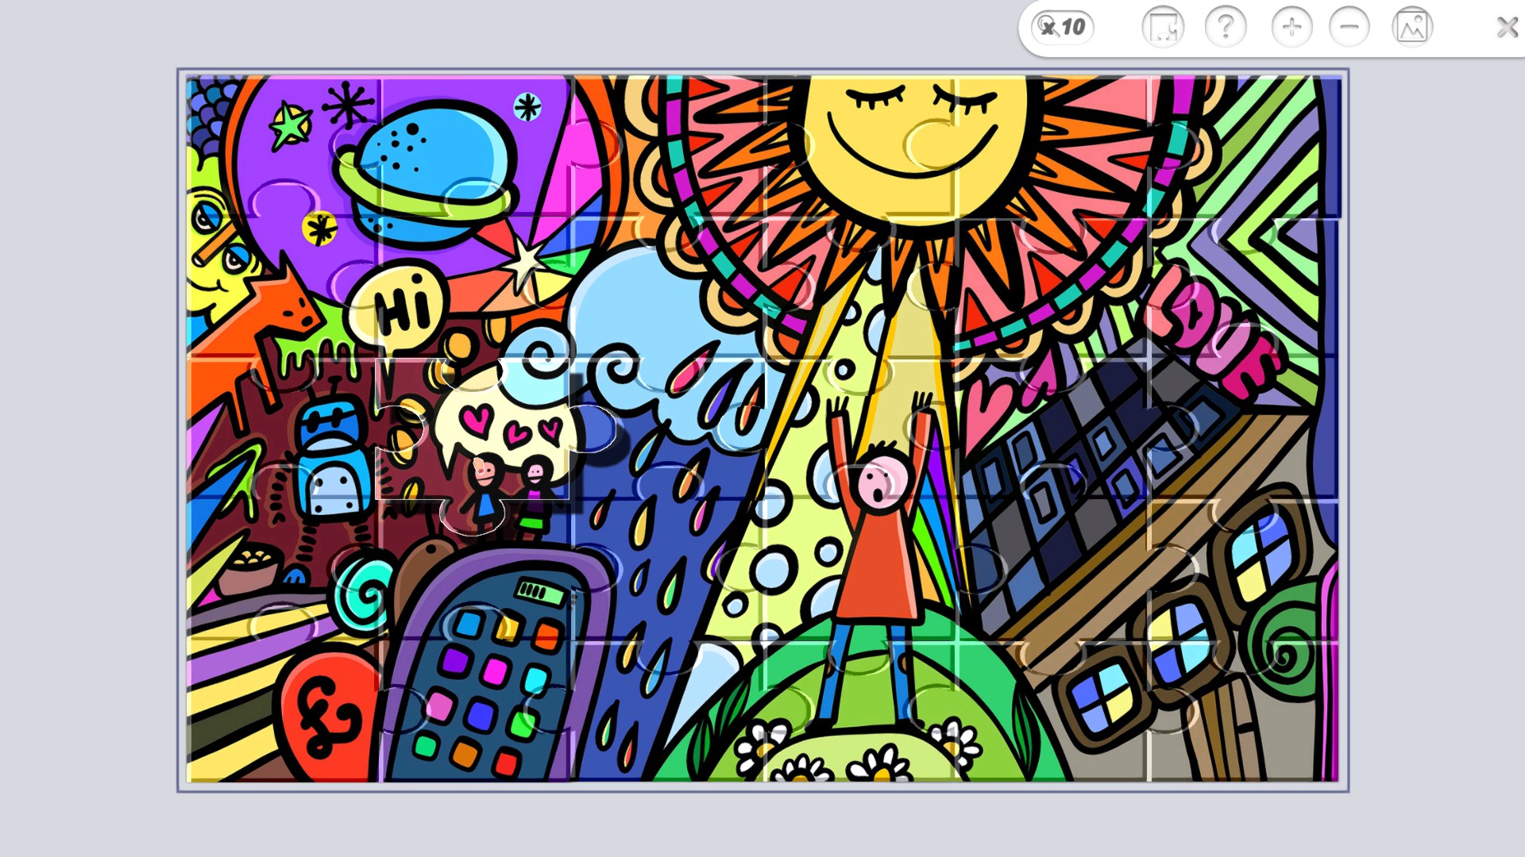The image size is (1525, 857).
Task: Zoom in with the plus button
Action: click(1291, 28)
